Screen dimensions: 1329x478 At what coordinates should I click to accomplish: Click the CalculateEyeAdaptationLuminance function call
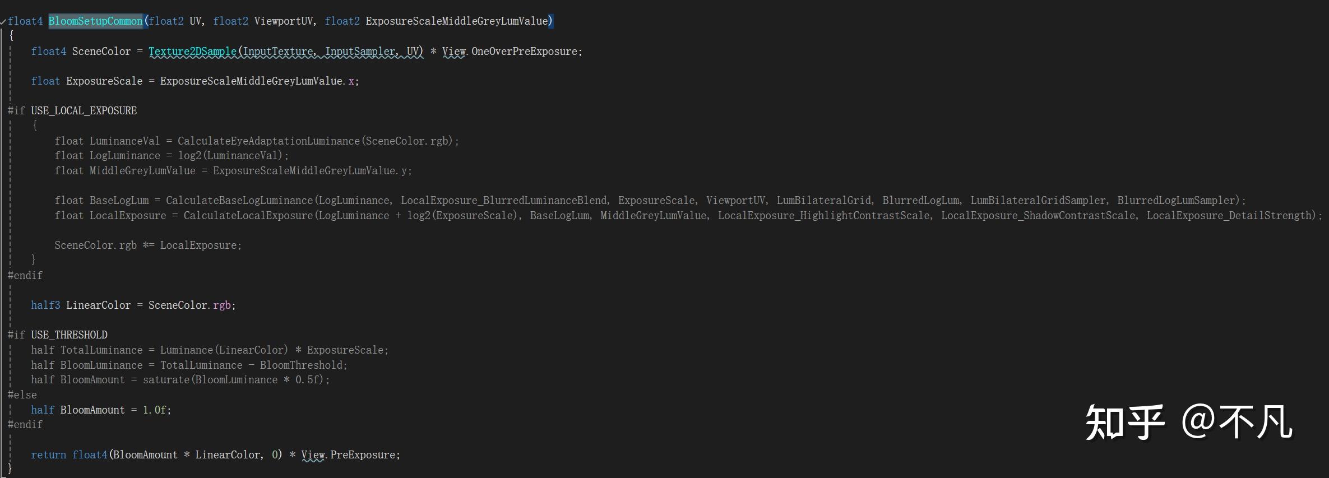point(268,141)
